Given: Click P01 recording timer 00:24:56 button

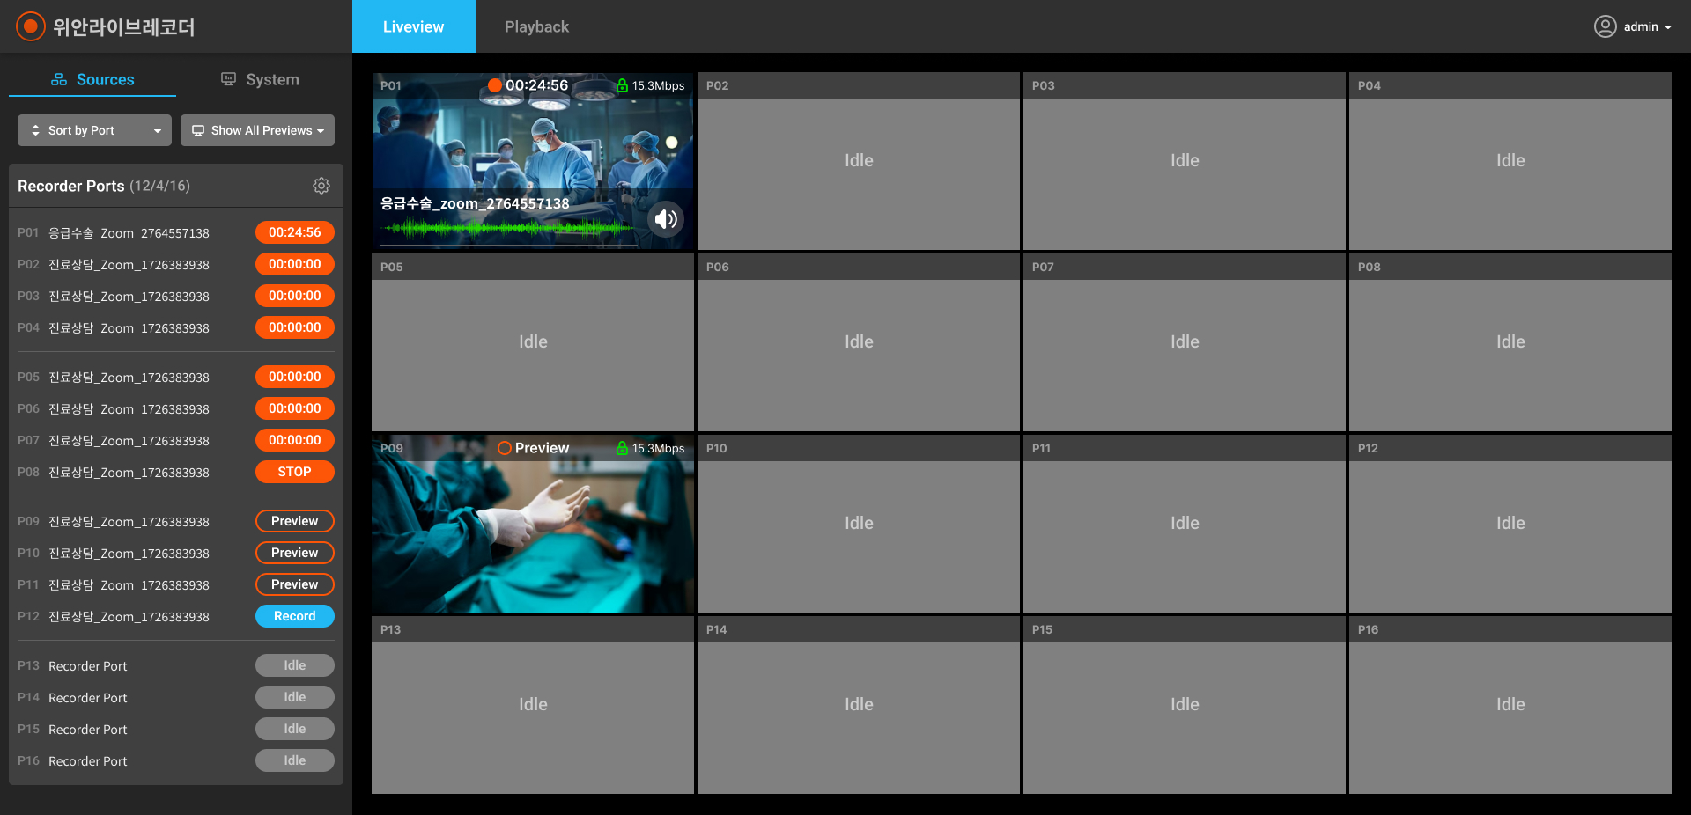Looking at the screenshot, I should (x=295, y=232).
